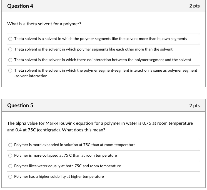
Task: Click the 'Question 5' heading
Action: 20,106
